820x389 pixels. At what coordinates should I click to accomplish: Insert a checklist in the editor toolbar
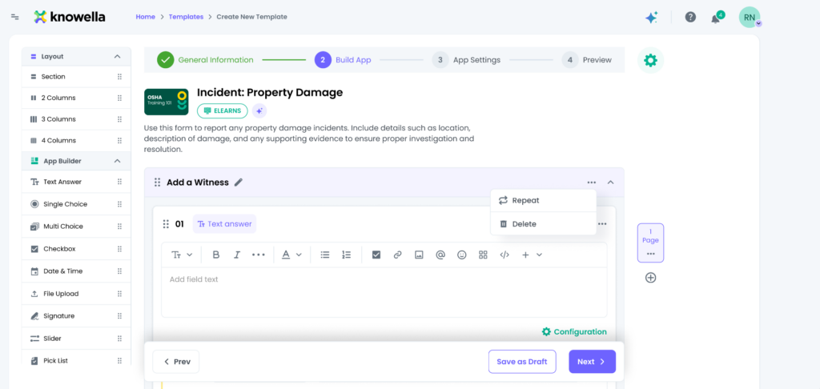376,255
